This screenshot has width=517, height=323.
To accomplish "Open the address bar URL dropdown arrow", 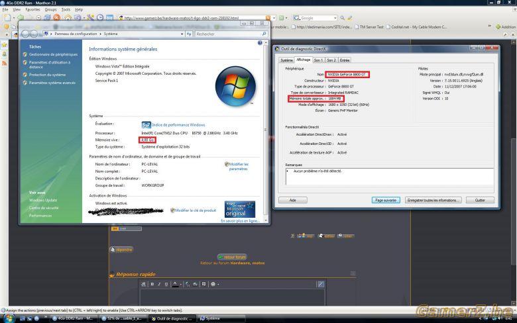I will tap(274, 18).
